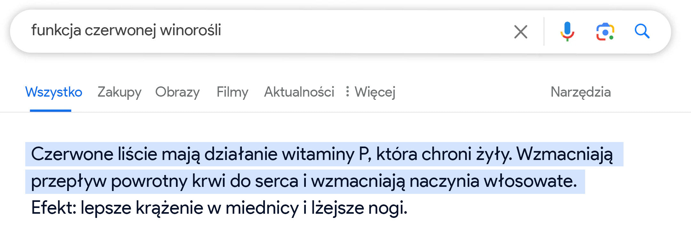Click the three-dot icon beside Więcej
Viewport: 691px width, 247px height.
point(347,92)
